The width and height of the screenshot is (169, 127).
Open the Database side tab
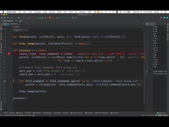[x=168, y=28]
